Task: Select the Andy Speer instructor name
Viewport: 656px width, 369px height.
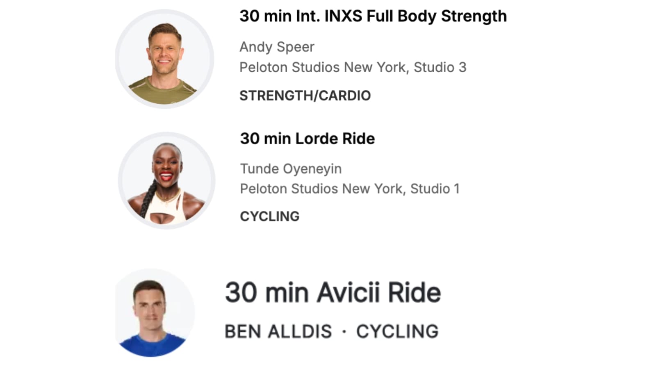Action: click(x=277, y=47)
